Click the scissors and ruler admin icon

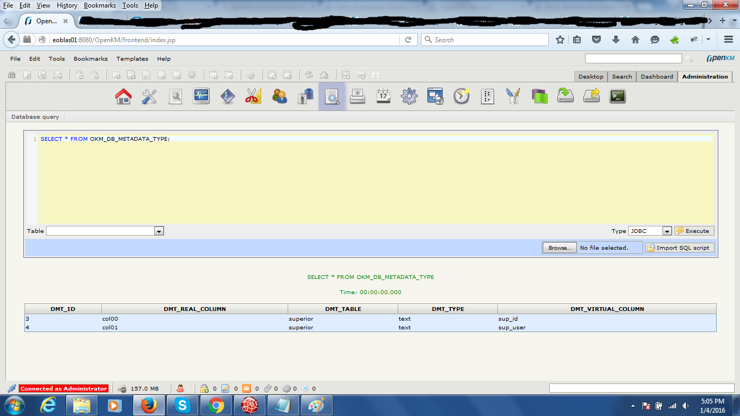click(x=254, y=96)
